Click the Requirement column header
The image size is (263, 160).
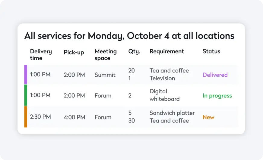pyautogui.click(x=167, y=51)
